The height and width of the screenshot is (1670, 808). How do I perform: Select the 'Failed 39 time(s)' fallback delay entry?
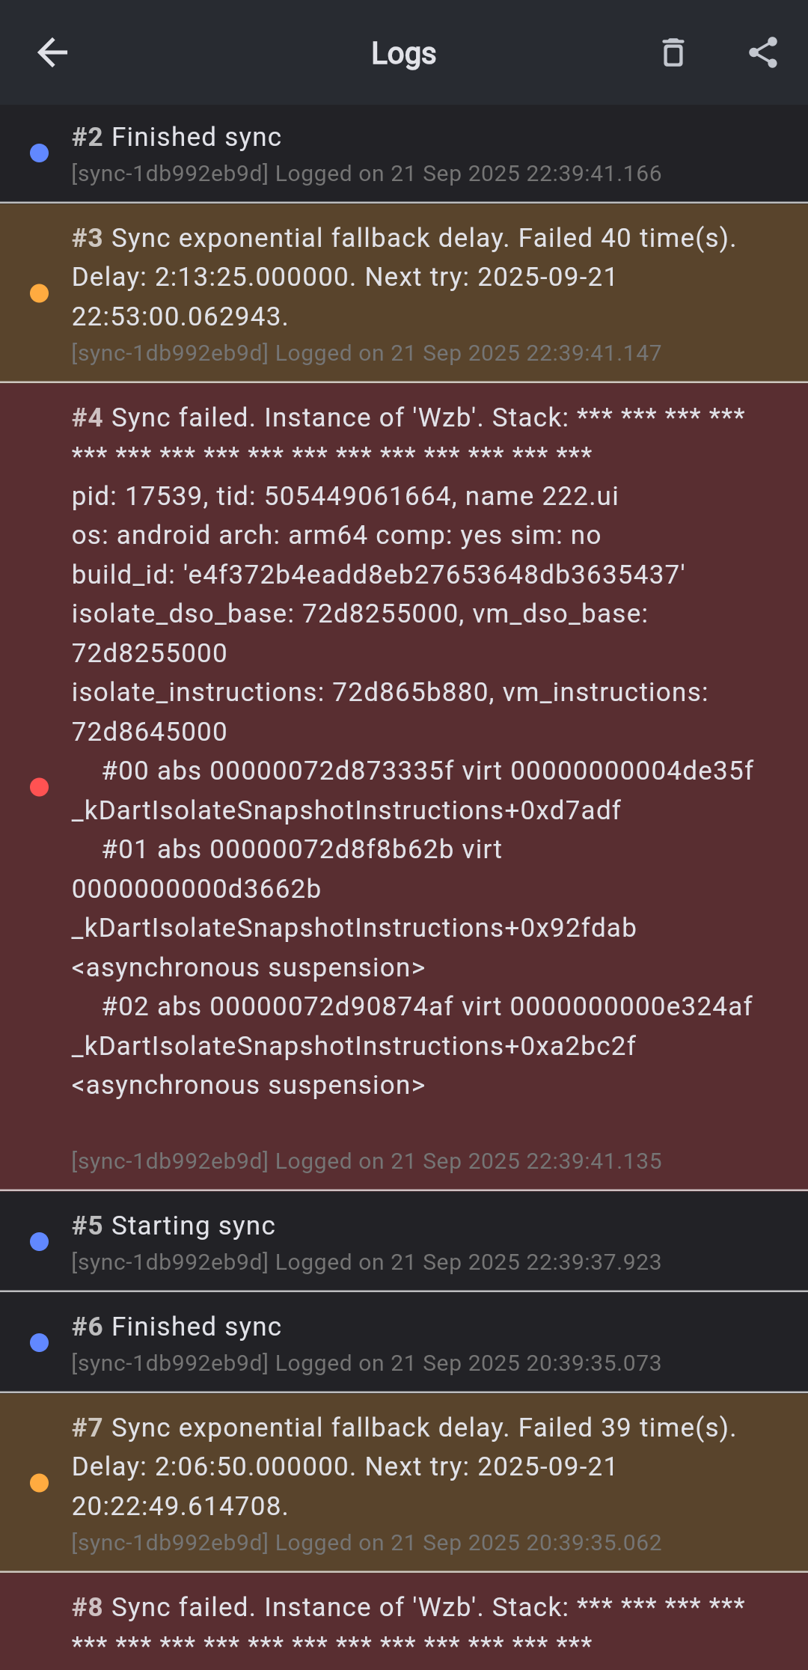404,1466
